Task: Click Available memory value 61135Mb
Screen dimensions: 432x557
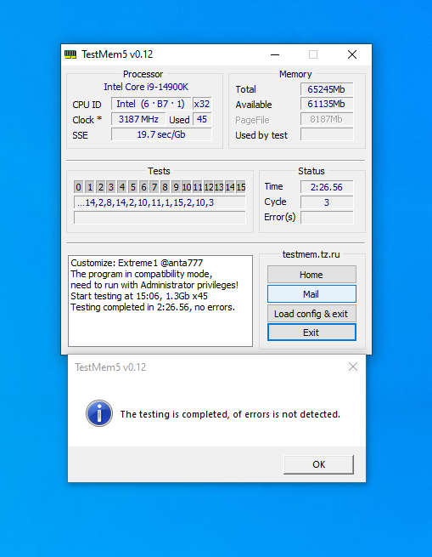Action: [327, 104]
